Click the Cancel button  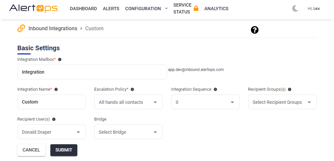tap(31, 150)
